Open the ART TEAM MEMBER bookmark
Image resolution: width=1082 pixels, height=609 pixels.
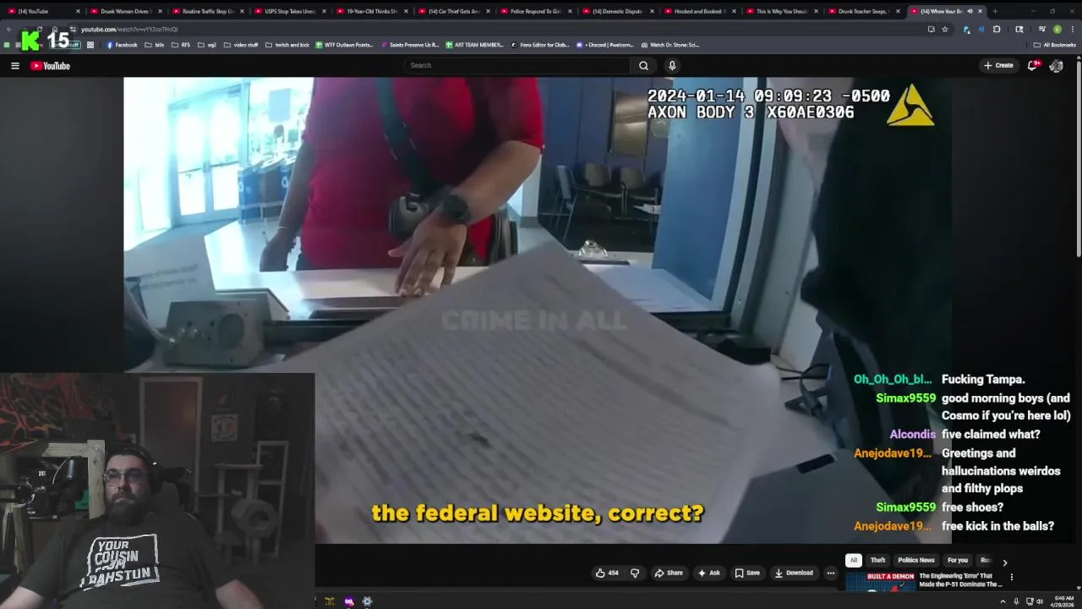[474, 45]
